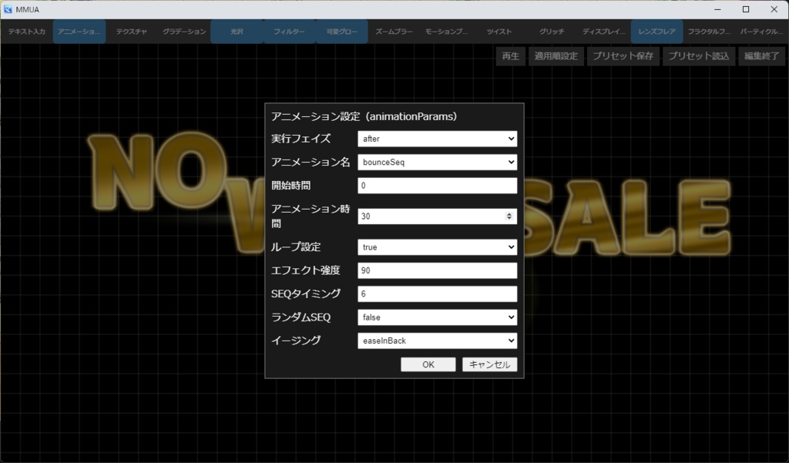
Task: Click the MMUA application icon in the title bar
Action: click(8, 8)
